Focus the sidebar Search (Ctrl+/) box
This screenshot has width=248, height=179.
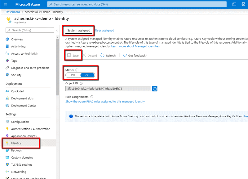30,30
